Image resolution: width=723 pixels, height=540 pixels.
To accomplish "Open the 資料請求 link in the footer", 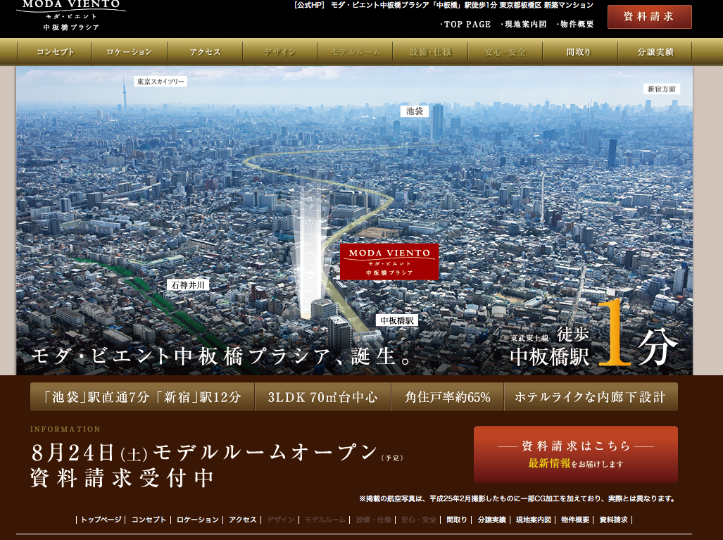I will (x=613, y=520).
